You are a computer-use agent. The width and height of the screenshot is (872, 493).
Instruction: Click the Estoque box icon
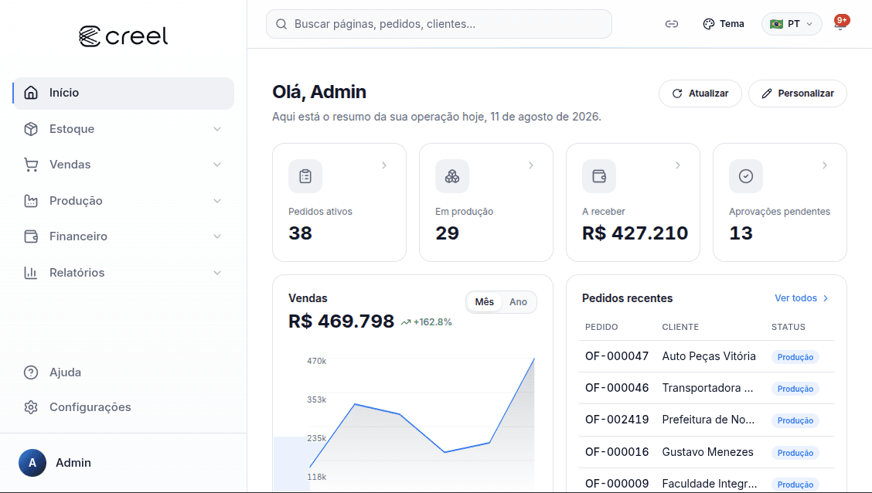[31, 129]
